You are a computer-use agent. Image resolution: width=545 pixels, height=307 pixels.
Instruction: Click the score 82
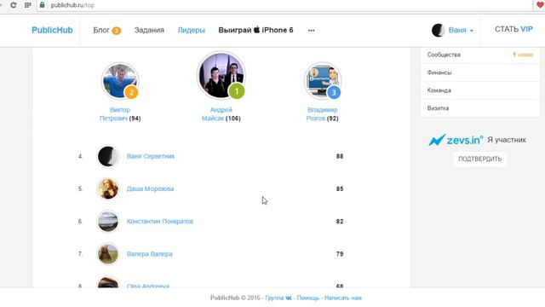(x=340, y=222)
